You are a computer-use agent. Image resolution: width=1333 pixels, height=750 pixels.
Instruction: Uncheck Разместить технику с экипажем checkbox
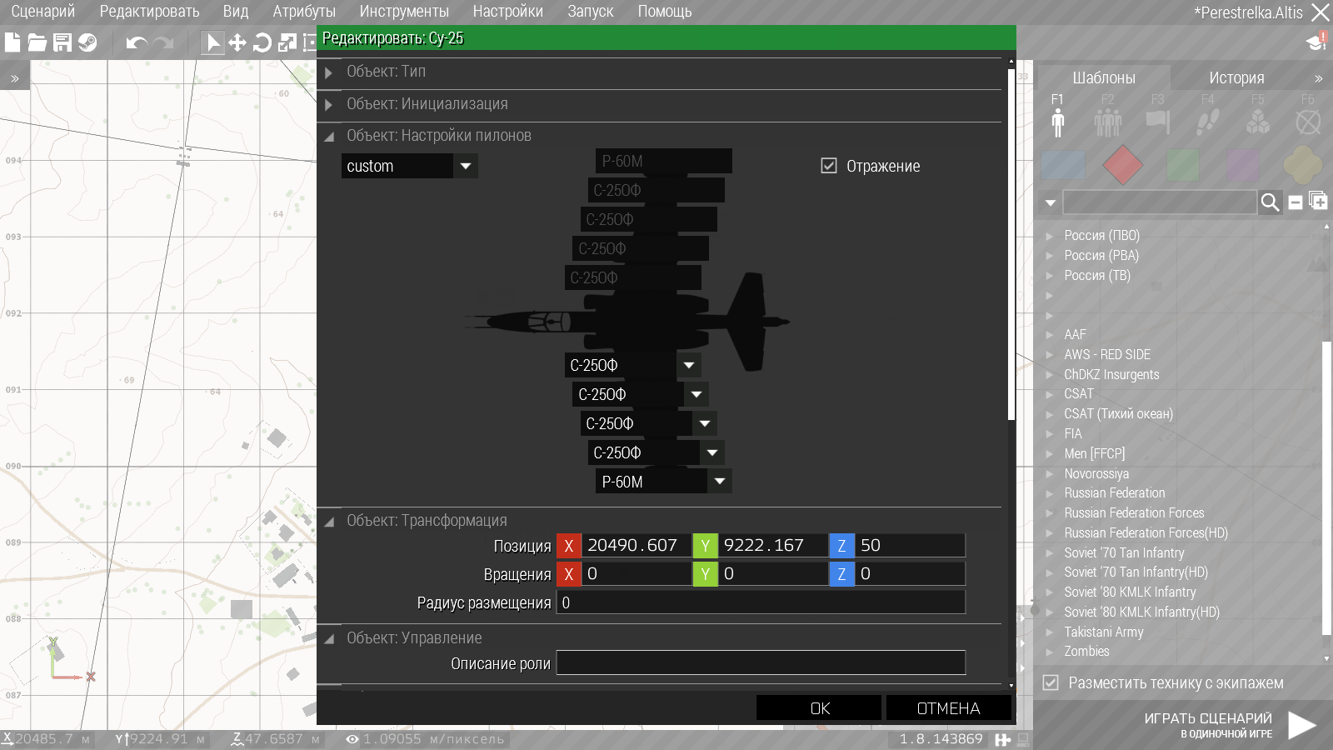(x=1051, y=682)
